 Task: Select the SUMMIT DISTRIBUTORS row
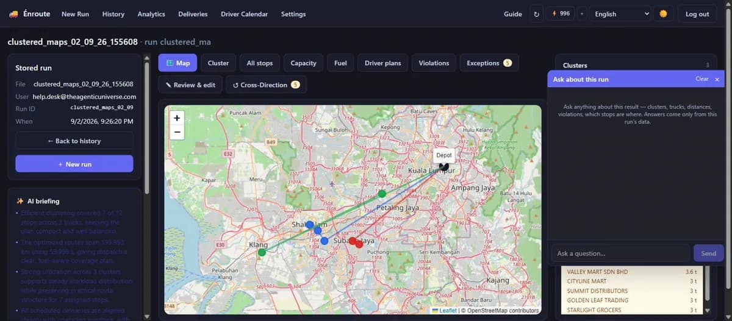coord(632,291)
